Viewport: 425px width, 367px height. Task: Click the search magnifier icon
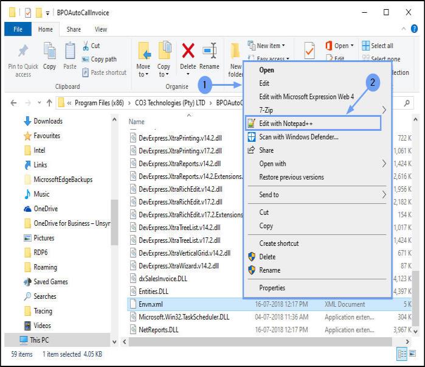tap(407, 103)
